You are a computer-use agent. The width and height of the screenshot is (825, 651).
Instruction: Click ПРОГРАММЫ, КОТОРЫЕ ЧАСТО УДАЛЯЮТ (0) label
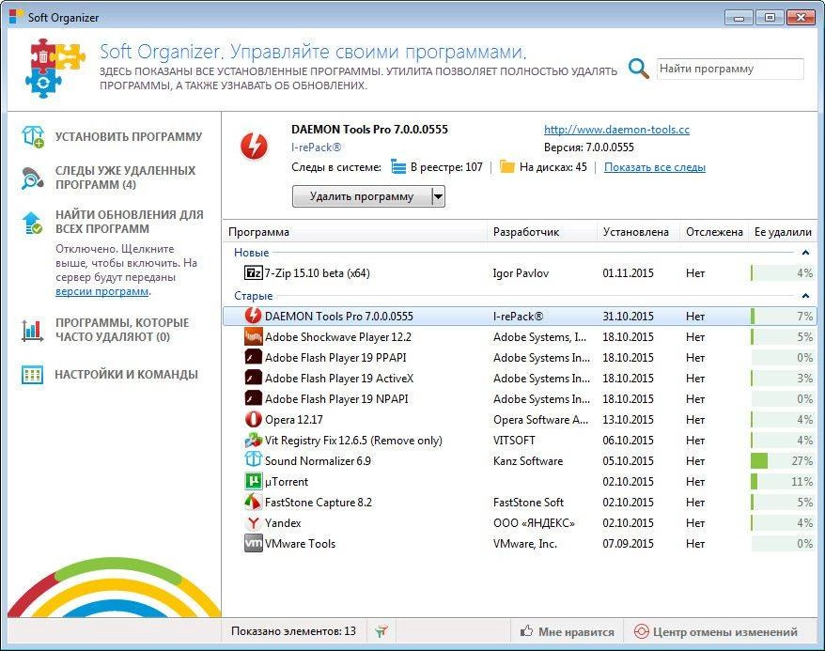click(x=122, y=330)
